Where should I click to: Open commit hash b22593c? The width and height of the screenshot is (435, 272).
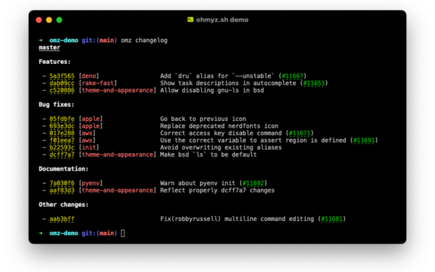(x=62, y=148)
